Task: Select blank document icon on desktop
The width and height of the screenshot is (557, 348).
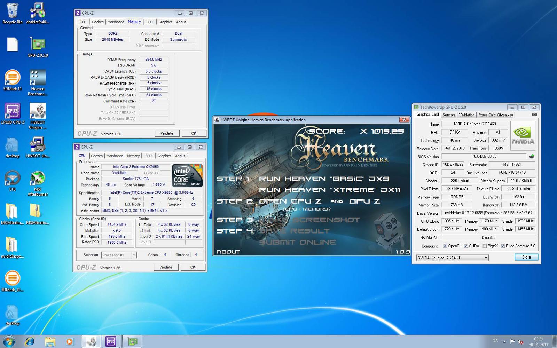Action: pyautogui.click(x=13, y=44)
